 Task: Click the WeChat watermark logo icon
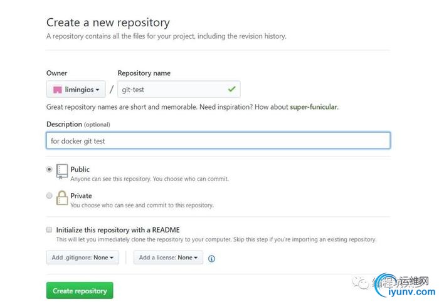coord(361,283)
